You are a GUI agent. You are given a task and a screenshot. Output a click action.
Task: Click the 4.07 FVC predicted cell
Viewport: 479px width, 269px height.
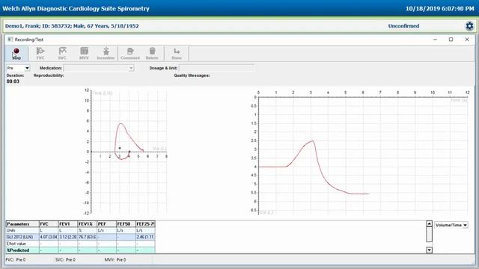pos(49,237)
